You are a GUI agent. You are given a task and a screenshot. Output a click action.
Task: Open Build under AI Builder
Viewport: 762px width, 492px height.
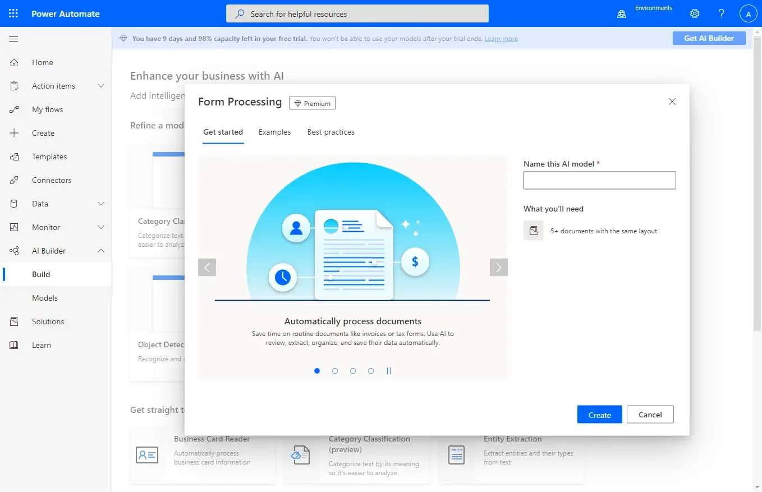pos(56,274)
